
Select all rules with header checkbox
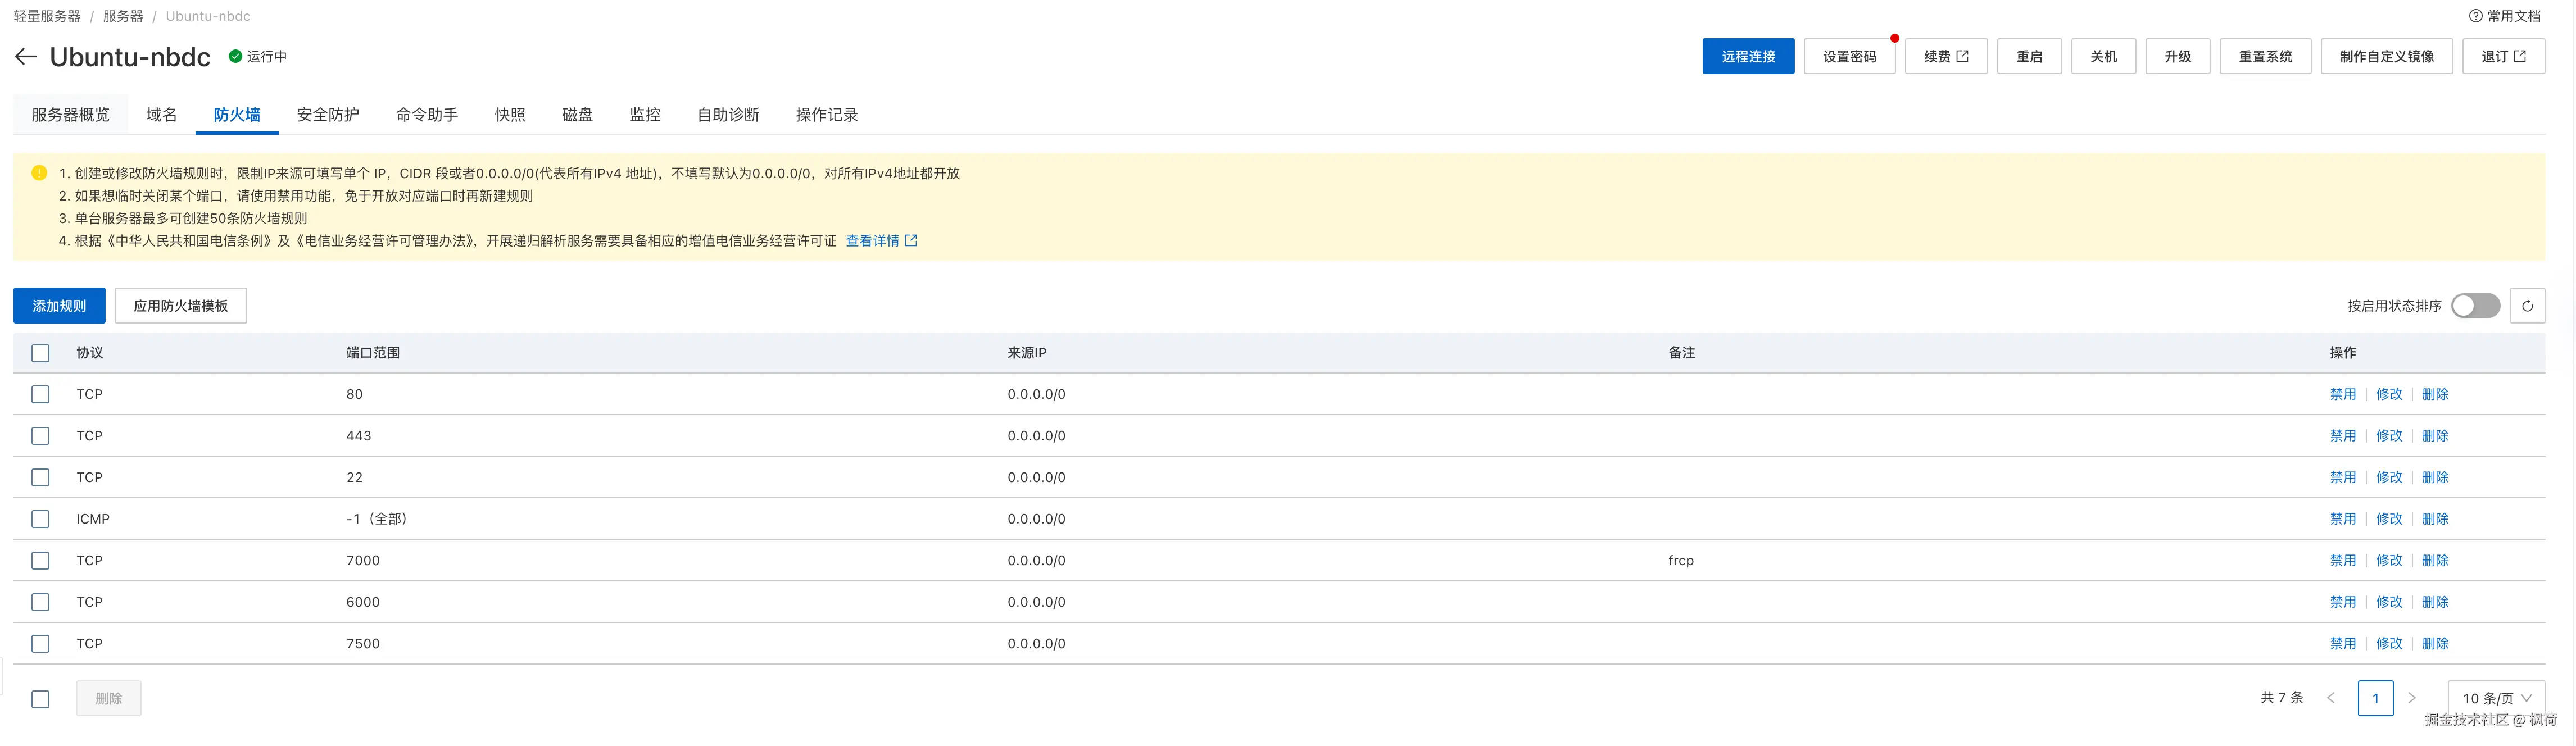point(40,353)
